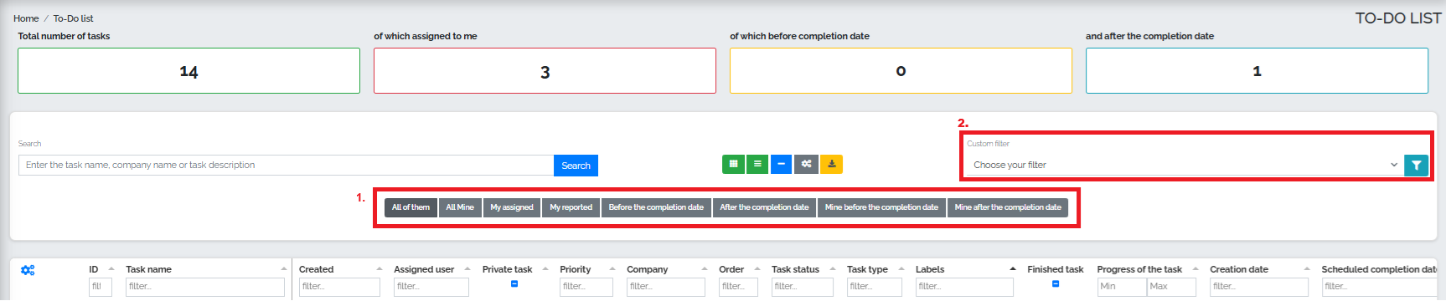Sort by ID column arrow

pos(111,269)
